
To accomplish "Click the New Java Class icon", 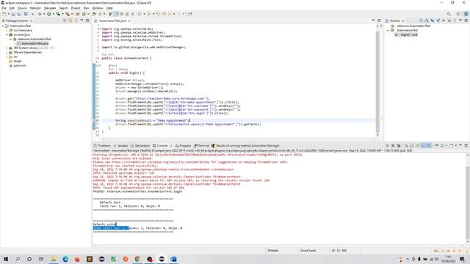I will click(x=84, y=14).
